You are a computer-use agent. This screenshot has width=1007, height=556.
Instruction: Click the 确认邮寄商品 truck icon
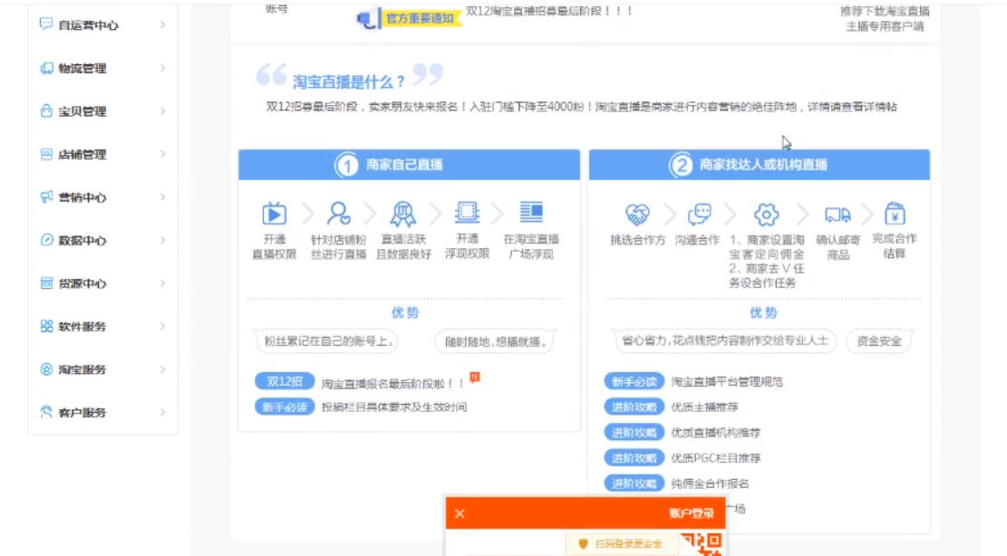pyautogui.click(x=838, y=215)
